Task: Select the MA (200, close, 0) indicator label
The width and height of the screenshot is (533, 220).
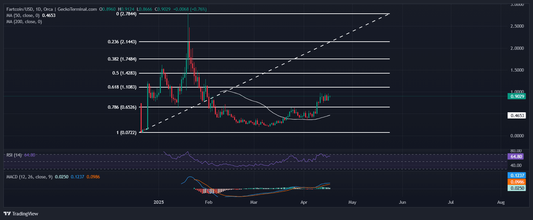Action: [24, 21]
